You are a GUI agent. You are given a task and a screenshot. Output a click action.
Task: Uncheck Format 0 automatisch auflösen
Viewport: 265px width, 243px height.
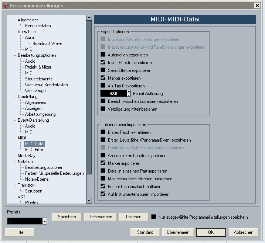pyautogui.click(x=103, y=187)
